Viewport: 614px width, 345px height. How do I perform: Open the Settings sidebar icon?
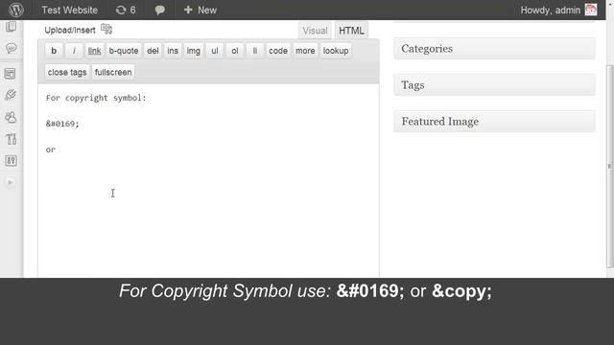point(11,160)
